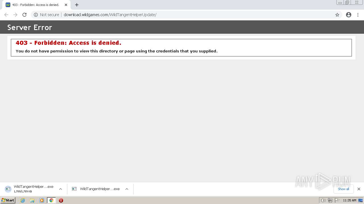Open the network tray icon
Image resolution: width=364 pixels, height=204 pixels.
(330, 200)
